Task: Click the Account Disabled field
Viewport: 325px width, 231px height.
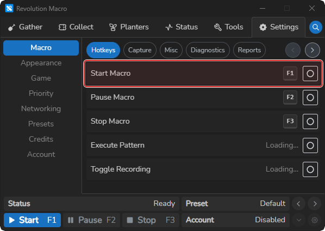Action: pyautogui.click(x=235, y=220)
